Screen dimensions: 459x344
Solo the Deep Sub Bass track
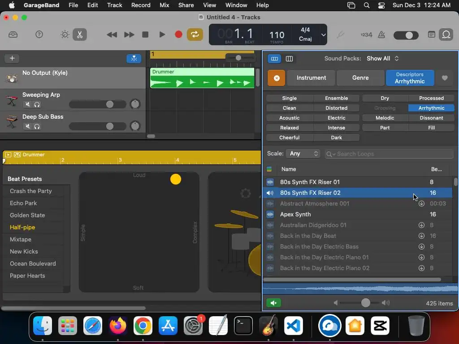click(x=37, y=126)
